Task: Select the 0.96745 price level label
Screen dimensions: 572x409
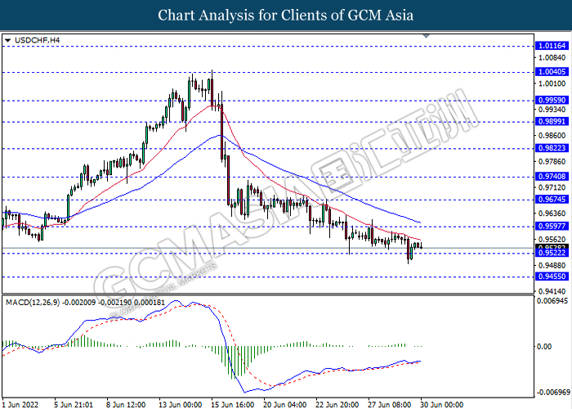Action: [552, 200]
